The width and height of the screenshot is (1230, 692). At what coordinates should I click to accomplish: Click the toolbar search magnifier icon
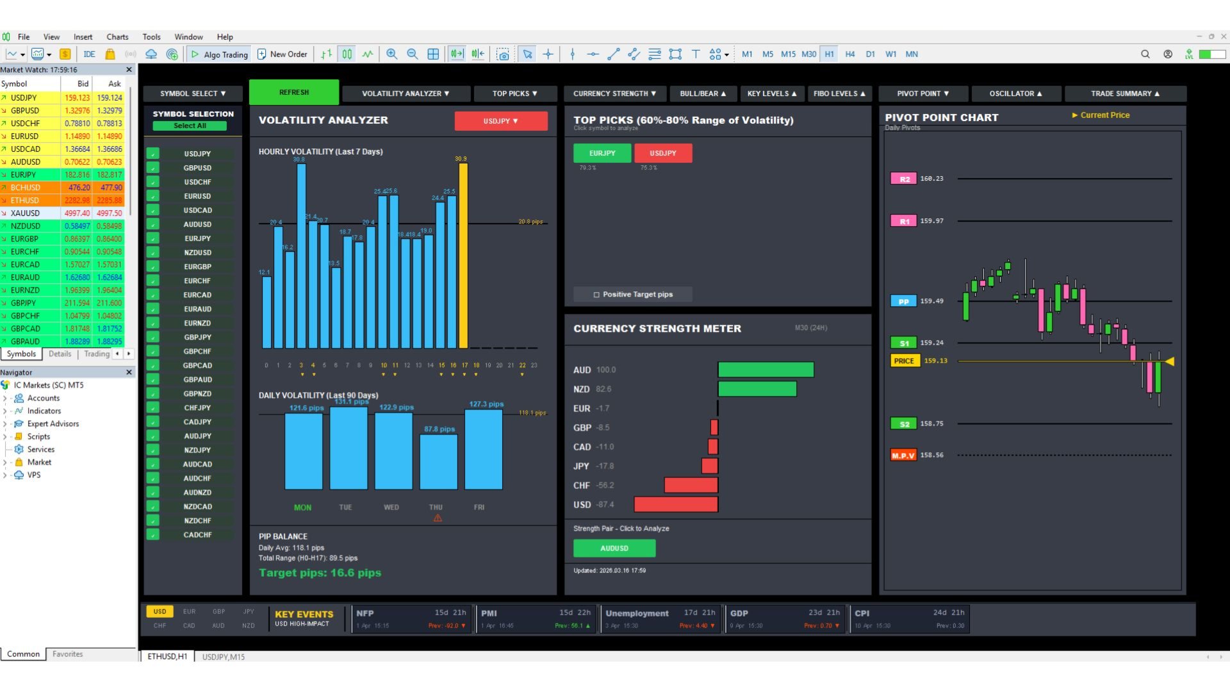click(1145, 54)
